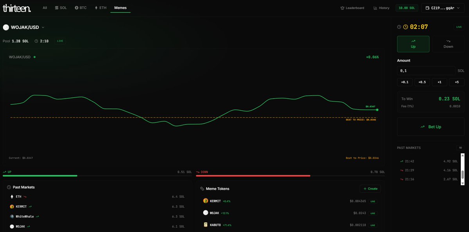Click the clock icon next to 2:10
The image size is (469, 232).
[36, 41]
